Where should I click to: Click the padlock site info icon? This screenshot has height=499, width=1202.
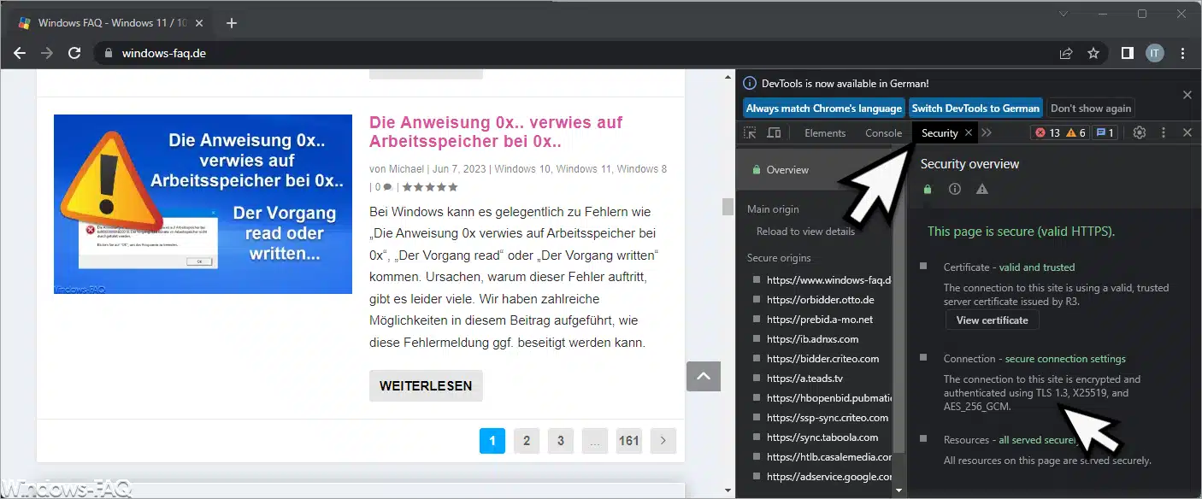(x=108, y=53)
